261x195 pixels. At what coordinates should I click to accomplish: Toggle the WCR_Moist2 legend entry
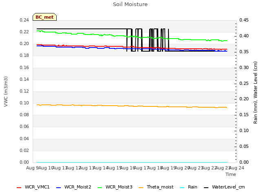(74, 187)
